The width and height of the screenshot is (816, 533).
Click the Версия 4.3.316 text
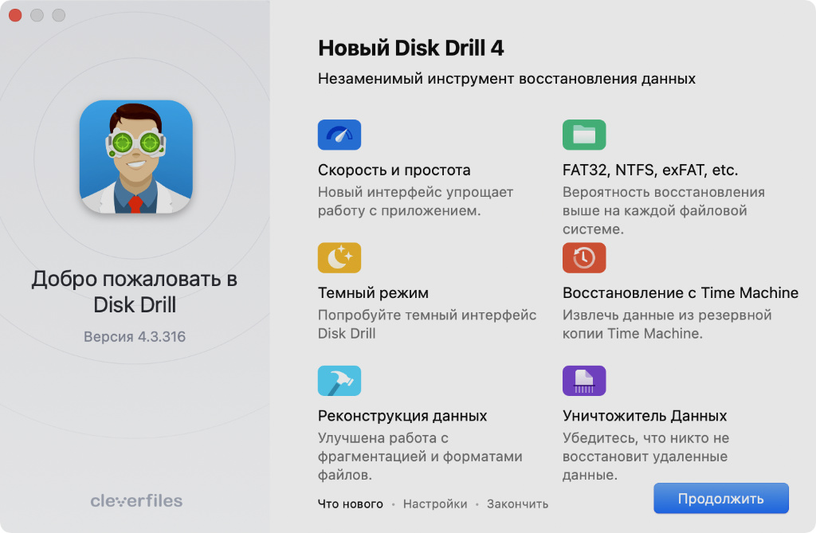pyautogui.click(x=134, y=336)
